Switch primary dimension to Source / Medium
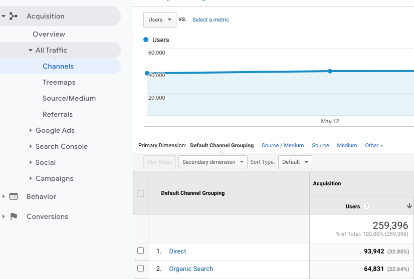Viewport: 414px width, 279px height. pyautogui.click(x=283, y=145)
